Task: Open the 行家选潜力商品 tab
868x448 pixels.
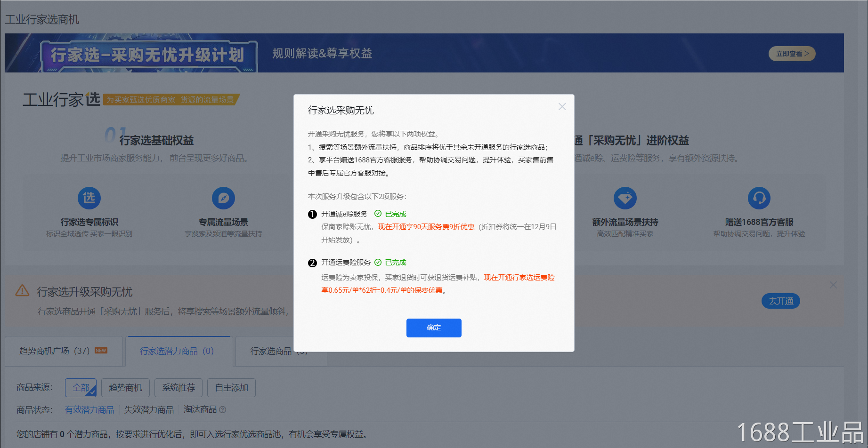Action: [177, 351]
